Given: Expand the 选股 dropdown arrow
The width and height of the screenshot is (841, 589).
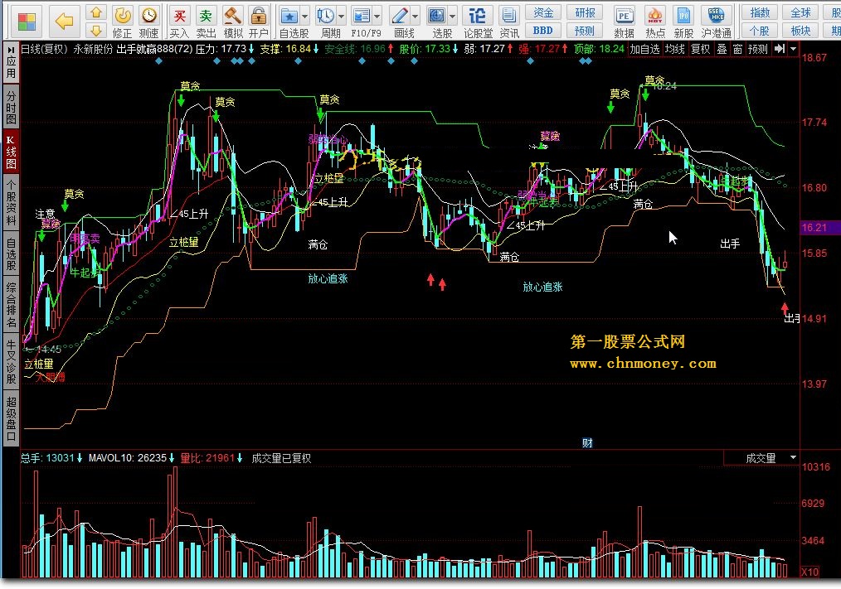Looking at the screenshot, I should point(452,17).
